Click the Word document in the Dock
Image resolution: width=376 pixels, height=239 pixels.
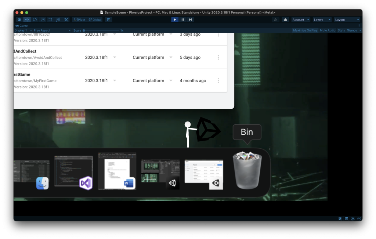point(117,171)
